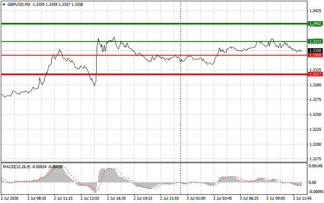Click the 3 Jul 11:45 time label
The width and height of the screenshot is (324, 203).
click(302, 198)
